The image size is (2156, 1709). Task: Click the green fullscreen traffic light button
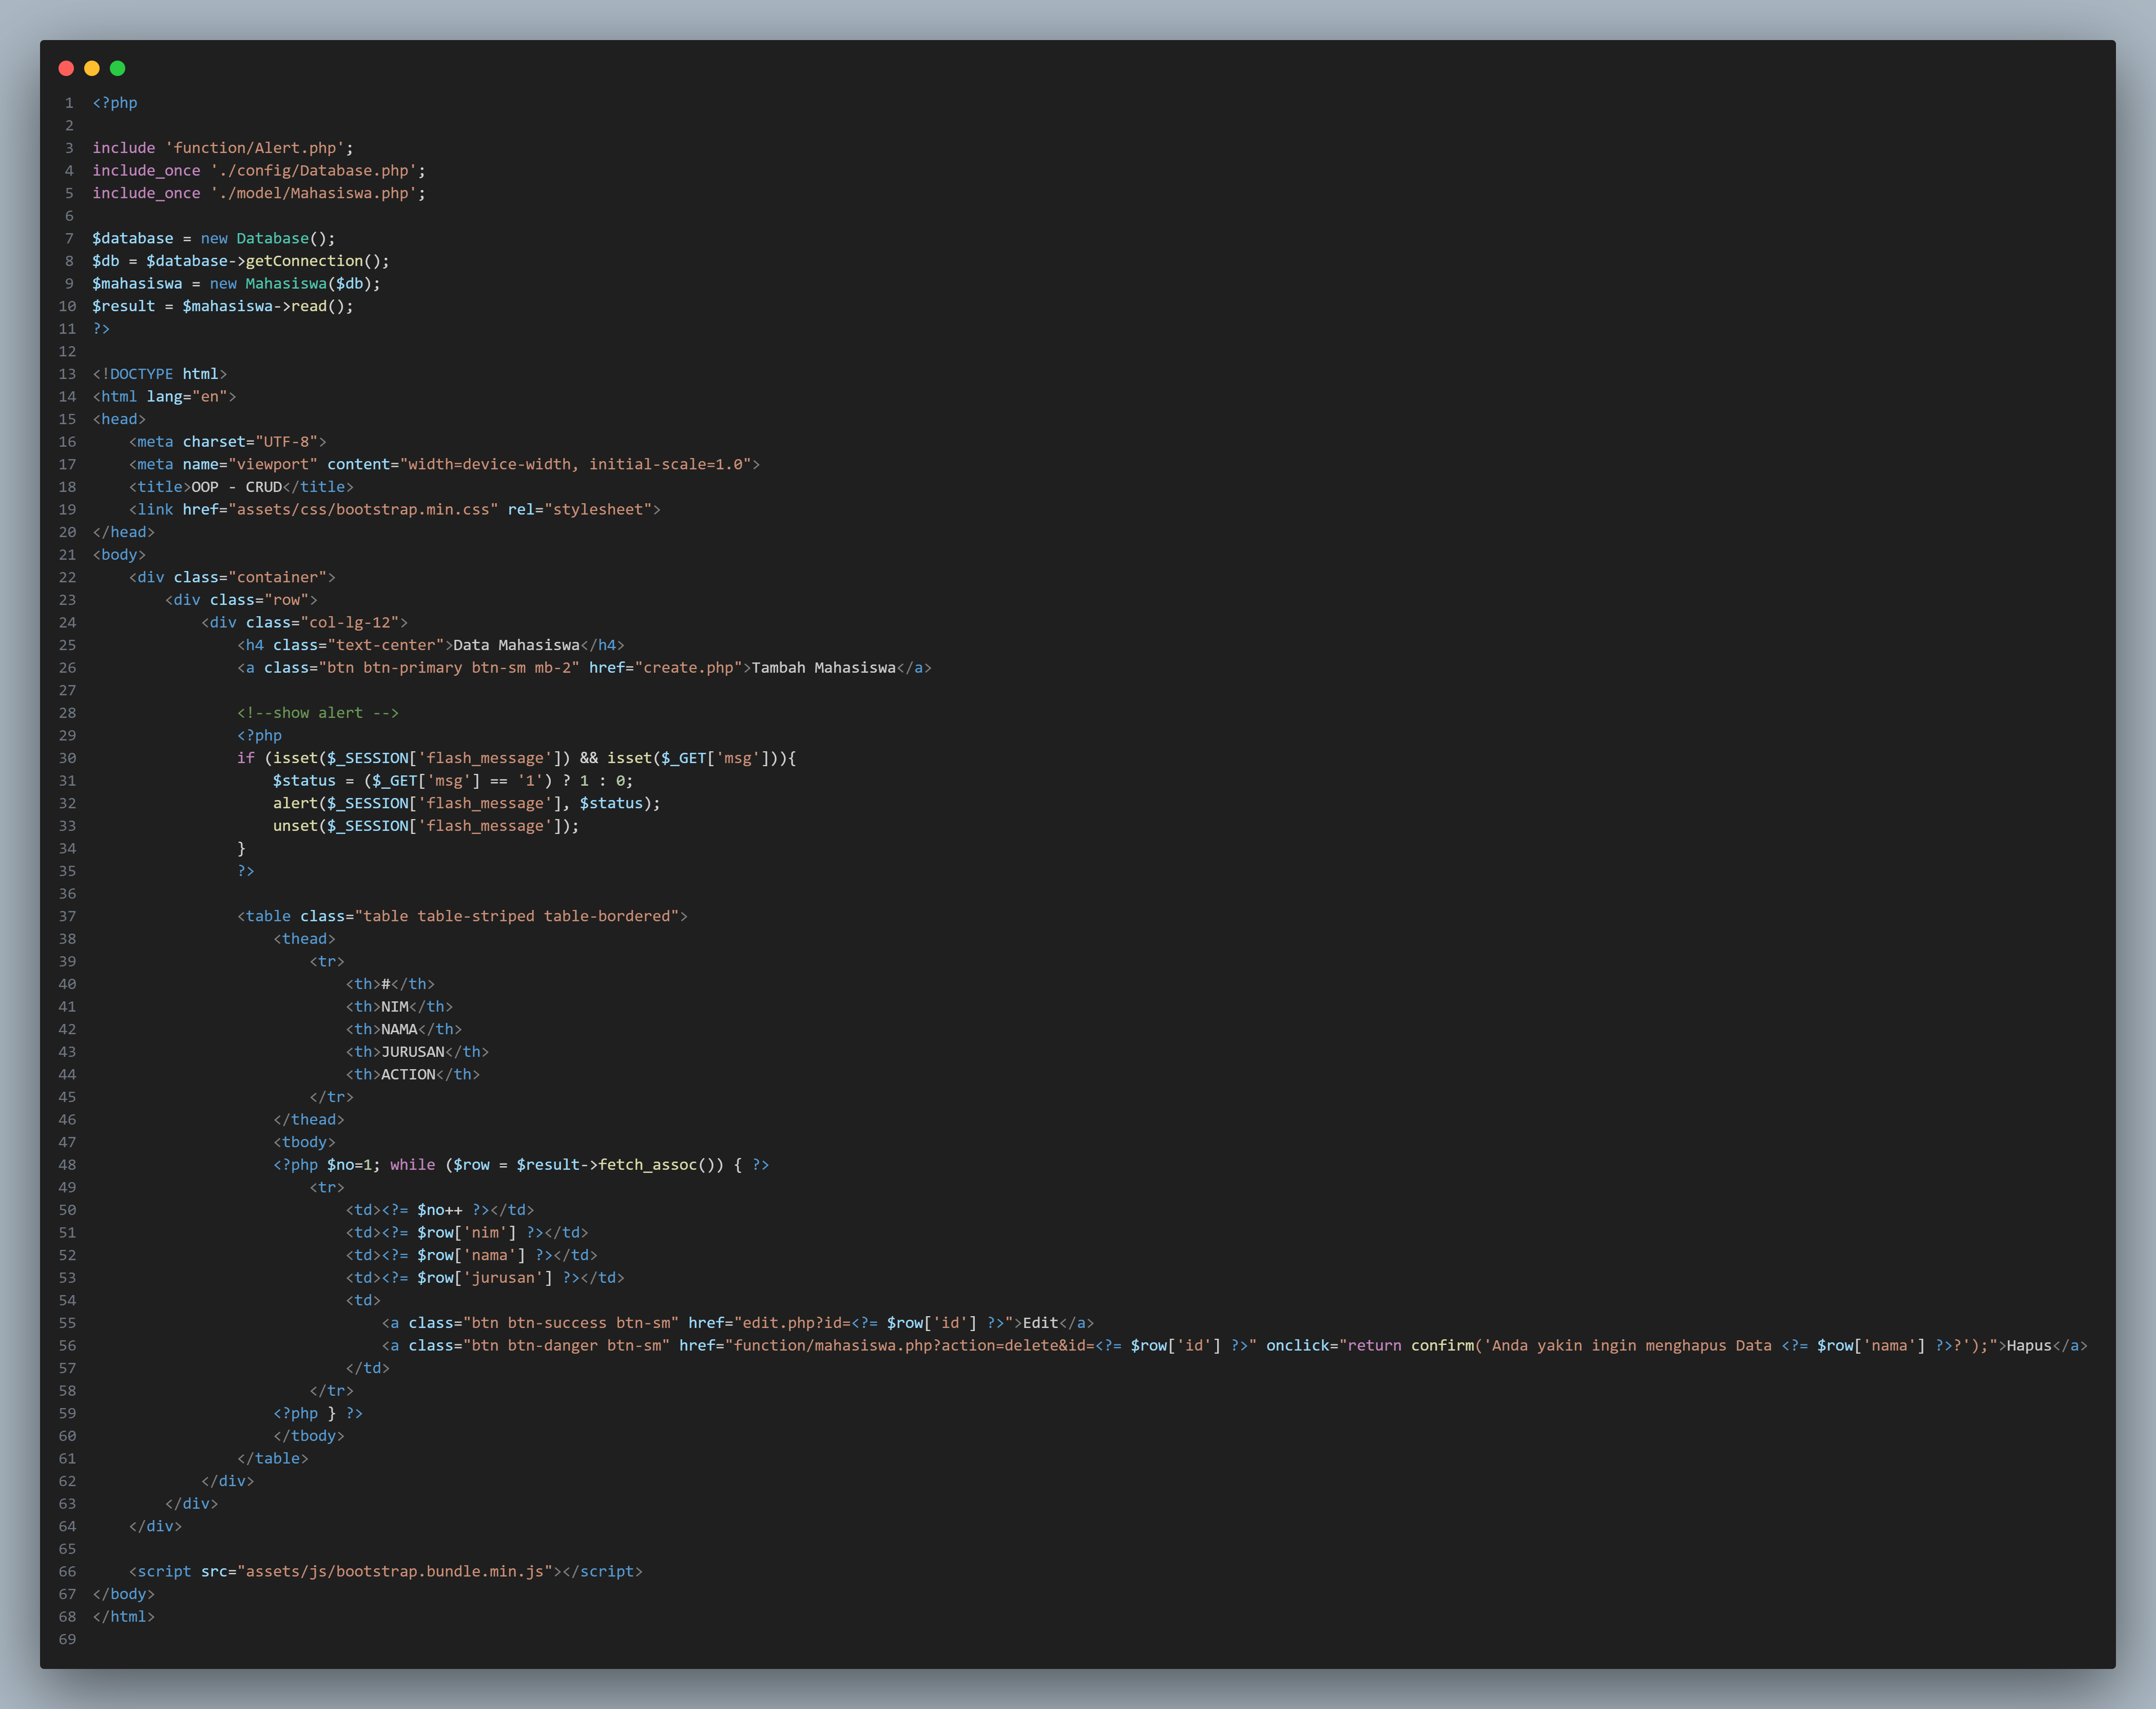[118, 68]
